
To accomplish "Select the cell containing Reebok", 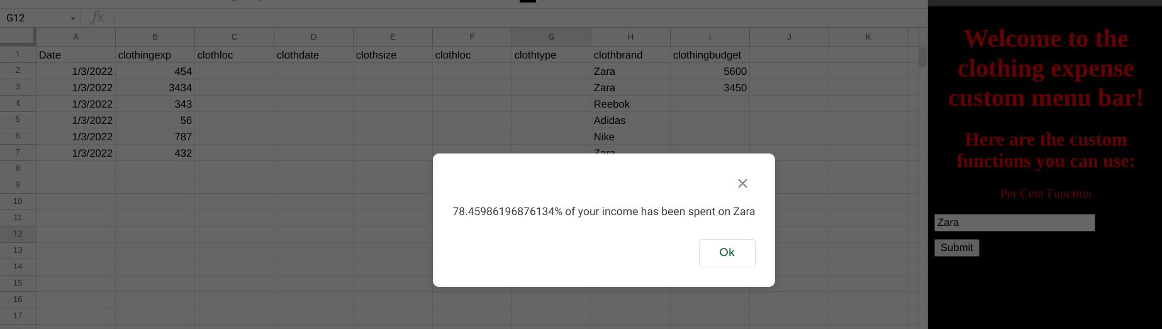I will tap(630, 104).
